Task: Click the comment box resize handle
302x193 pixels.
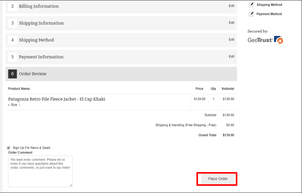Action: pyautogui.click(x=71, y=185)
